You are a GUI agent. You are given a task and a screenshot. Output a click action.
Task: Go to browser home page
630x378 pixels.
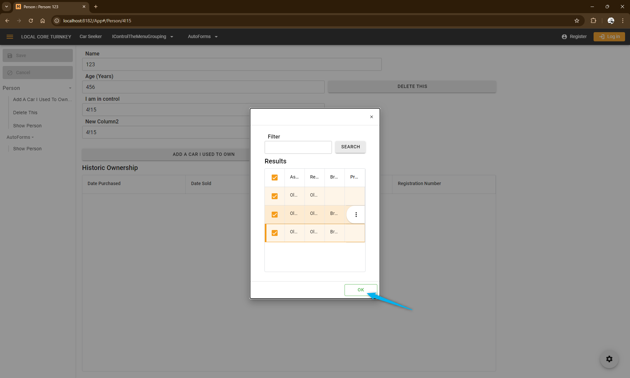pos(43,21)
